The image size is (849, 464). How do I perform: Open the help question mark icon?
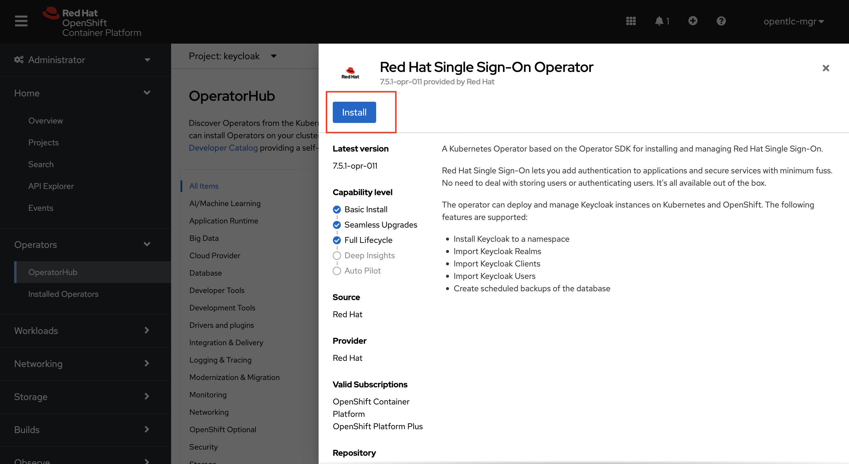tap(721, 21)
